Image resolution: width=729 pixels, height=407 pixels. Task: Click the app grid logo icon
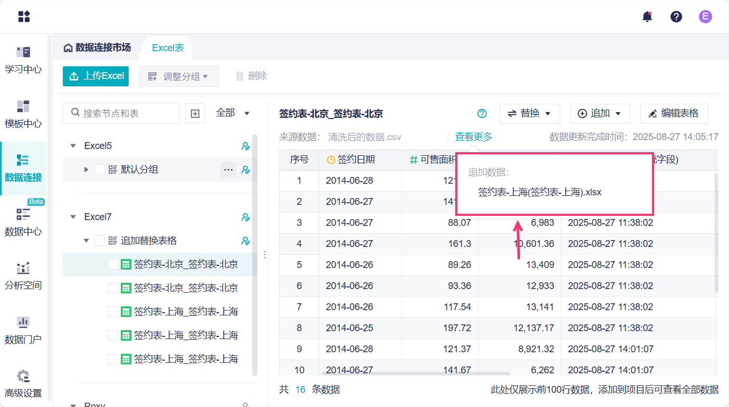pos(24,16)
